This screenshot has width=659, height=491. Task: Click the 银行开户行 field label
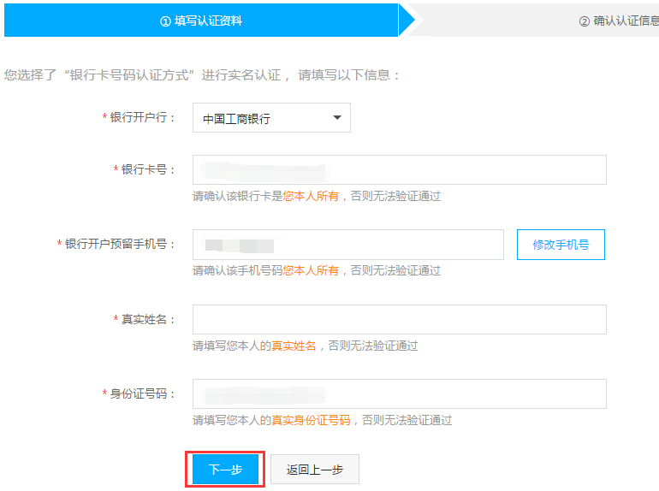pyautogui.click(x=142, y=118)
